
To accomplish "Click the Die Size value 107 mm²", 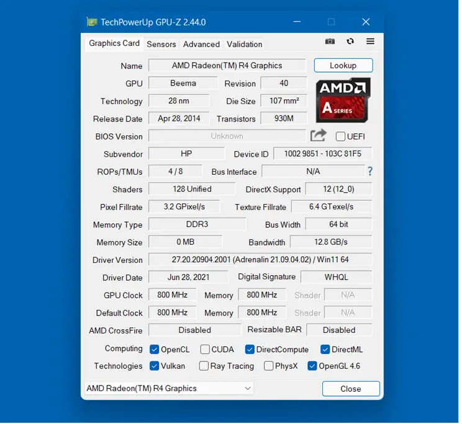I will (x=284, y=101).
